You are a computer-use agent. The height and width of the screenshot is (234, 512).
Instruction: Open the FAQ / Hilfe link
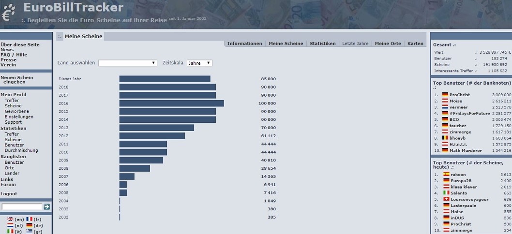(14, 55)
